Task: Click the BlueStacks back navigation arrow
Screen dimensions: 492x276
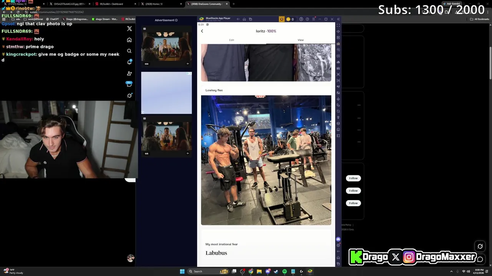Action: (x=238, y=19)
